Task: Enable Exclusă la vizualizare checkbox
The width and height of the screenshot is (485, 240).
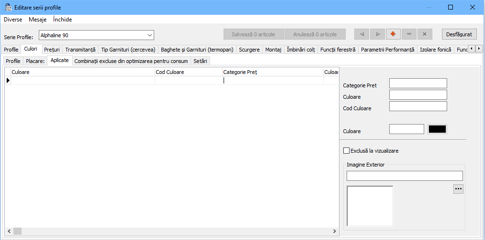Action: (347, 151)
